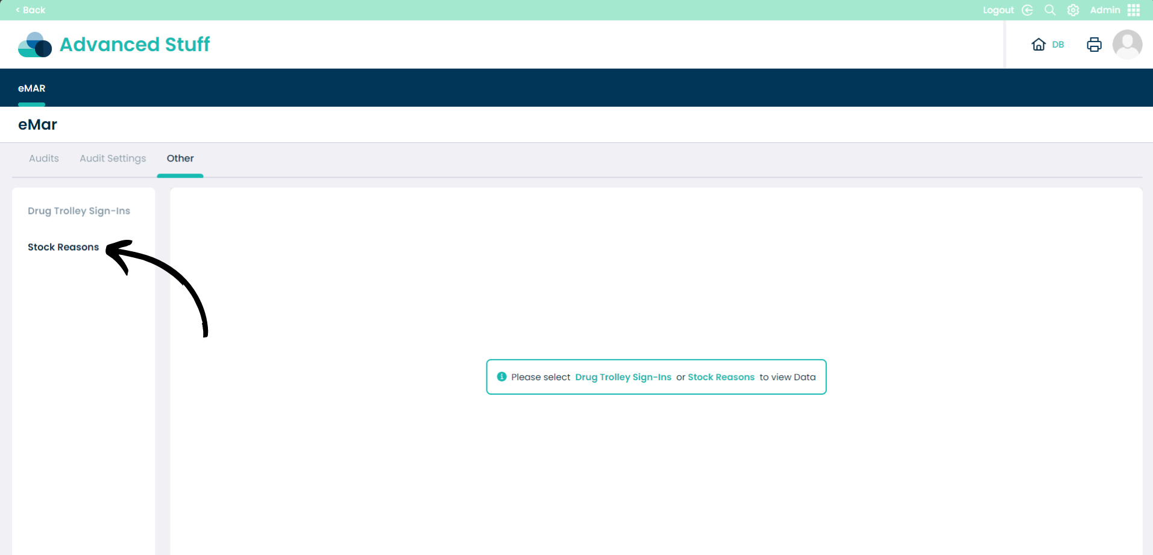
Task: Select the eMAR navigation menu item
Action: pos(32,89)
